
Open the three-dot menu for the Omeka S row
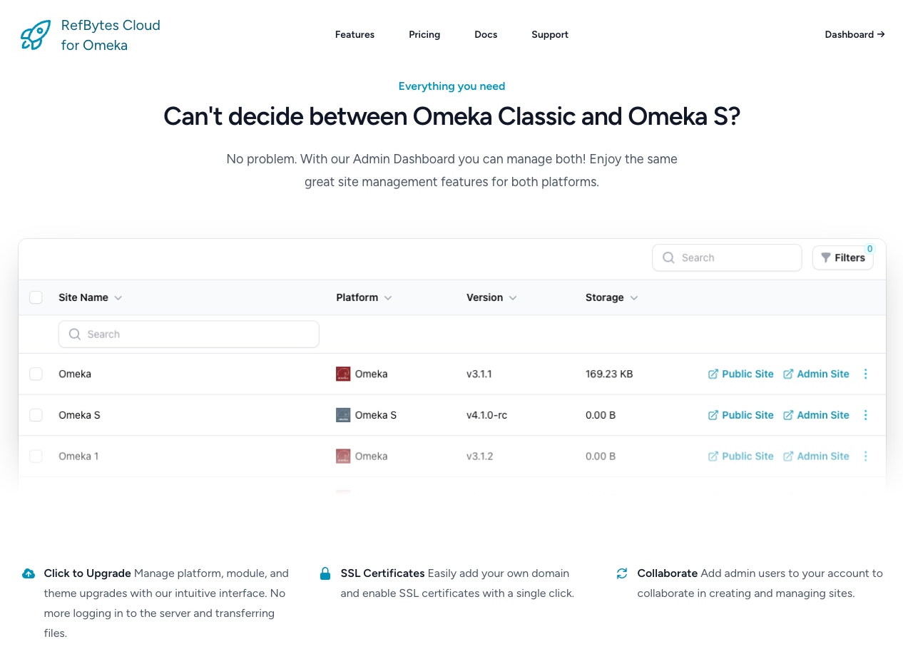[866, 415]
